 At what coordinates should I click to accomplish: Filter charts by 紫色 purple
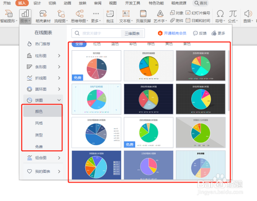(x=187, y=44)
